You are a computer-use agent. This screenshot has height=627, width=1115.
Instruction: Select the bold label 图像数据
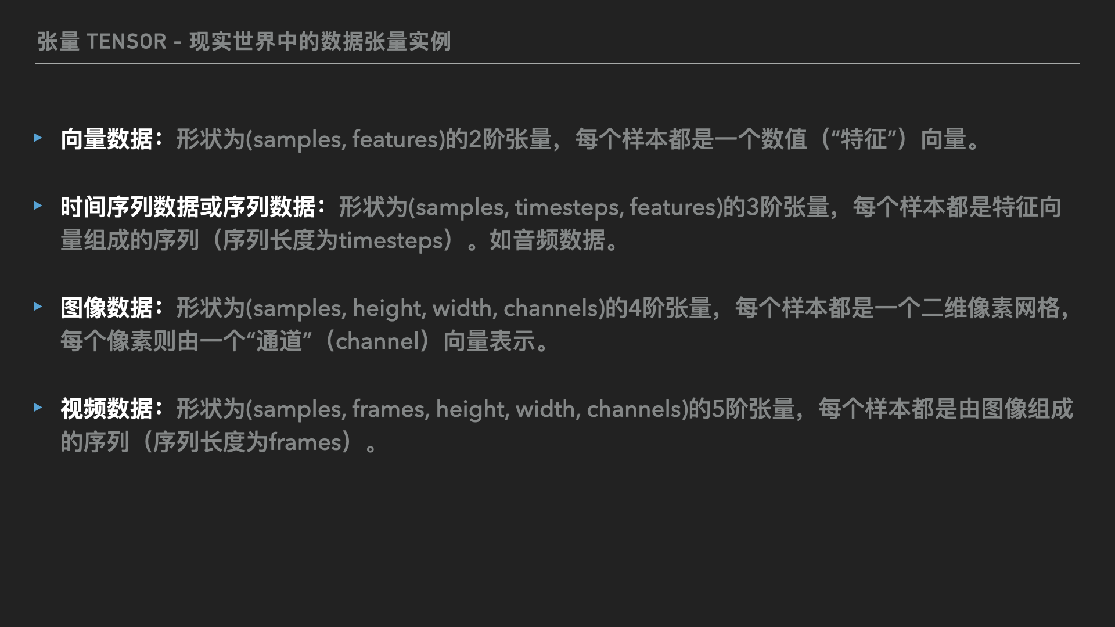pos(107,308)
